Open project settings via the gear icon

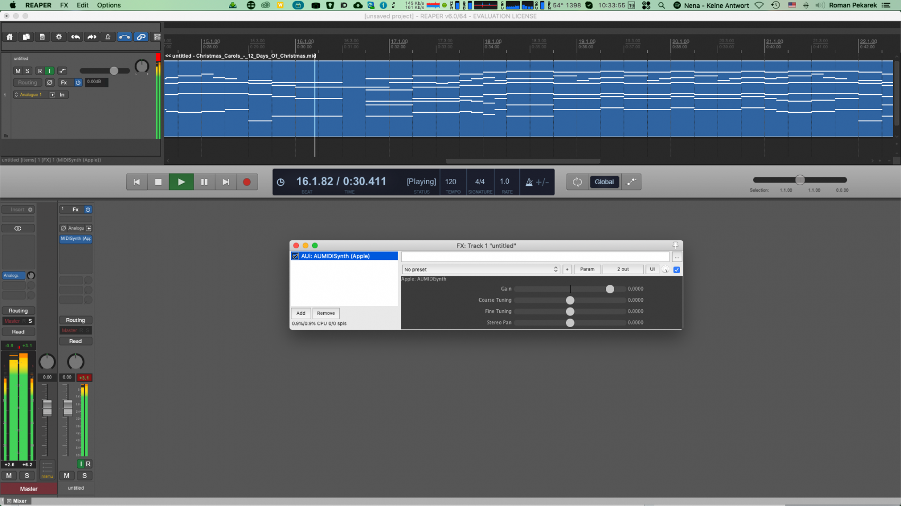pyautogui.click(x=59, y=37)
